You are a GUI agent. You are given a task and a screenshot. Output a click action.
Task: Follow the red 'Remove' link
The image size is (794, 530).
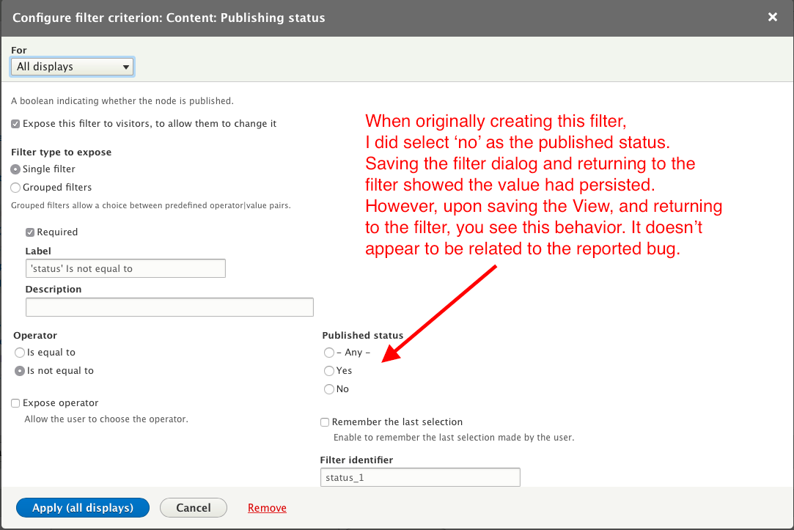[x=267, y=508]
